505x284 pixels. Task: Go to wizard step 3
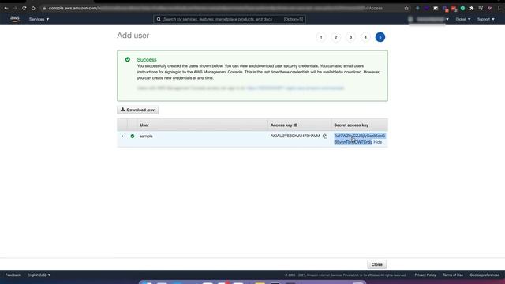click(x=350, y=37)
